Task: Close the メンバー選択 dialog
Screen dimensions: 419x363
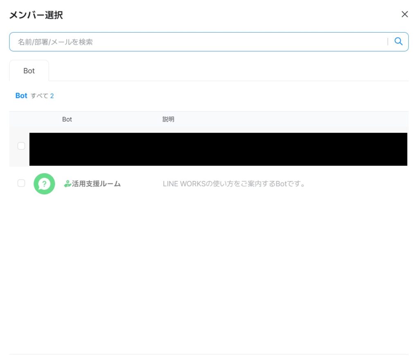Action: pos(405,14)
